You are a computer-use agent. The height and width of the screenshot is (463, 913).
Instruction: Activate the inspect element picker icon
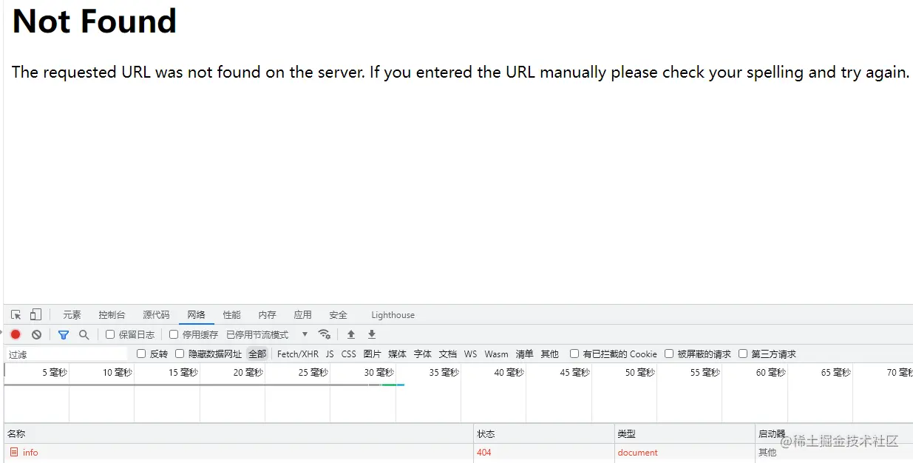[x=16, y=314]
